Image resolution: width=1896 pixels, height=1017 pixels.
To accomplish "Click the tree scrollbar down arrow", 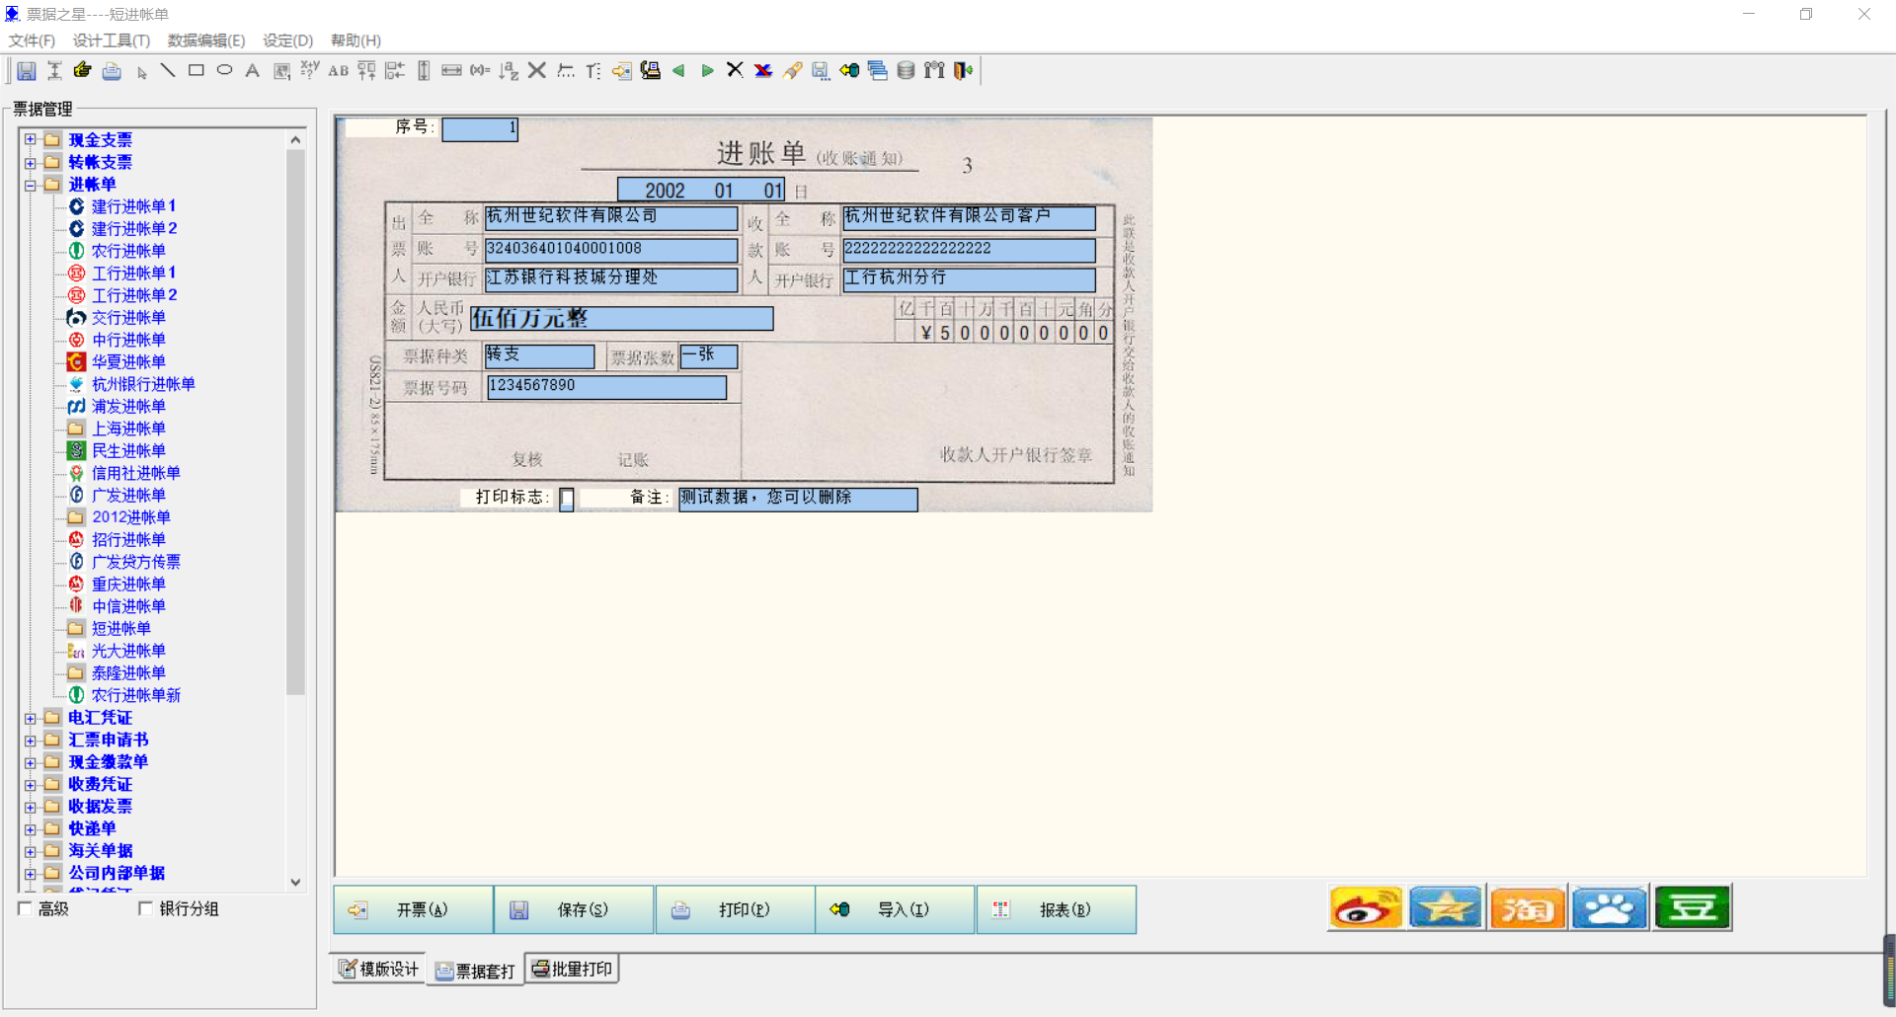I will point(295,883).
